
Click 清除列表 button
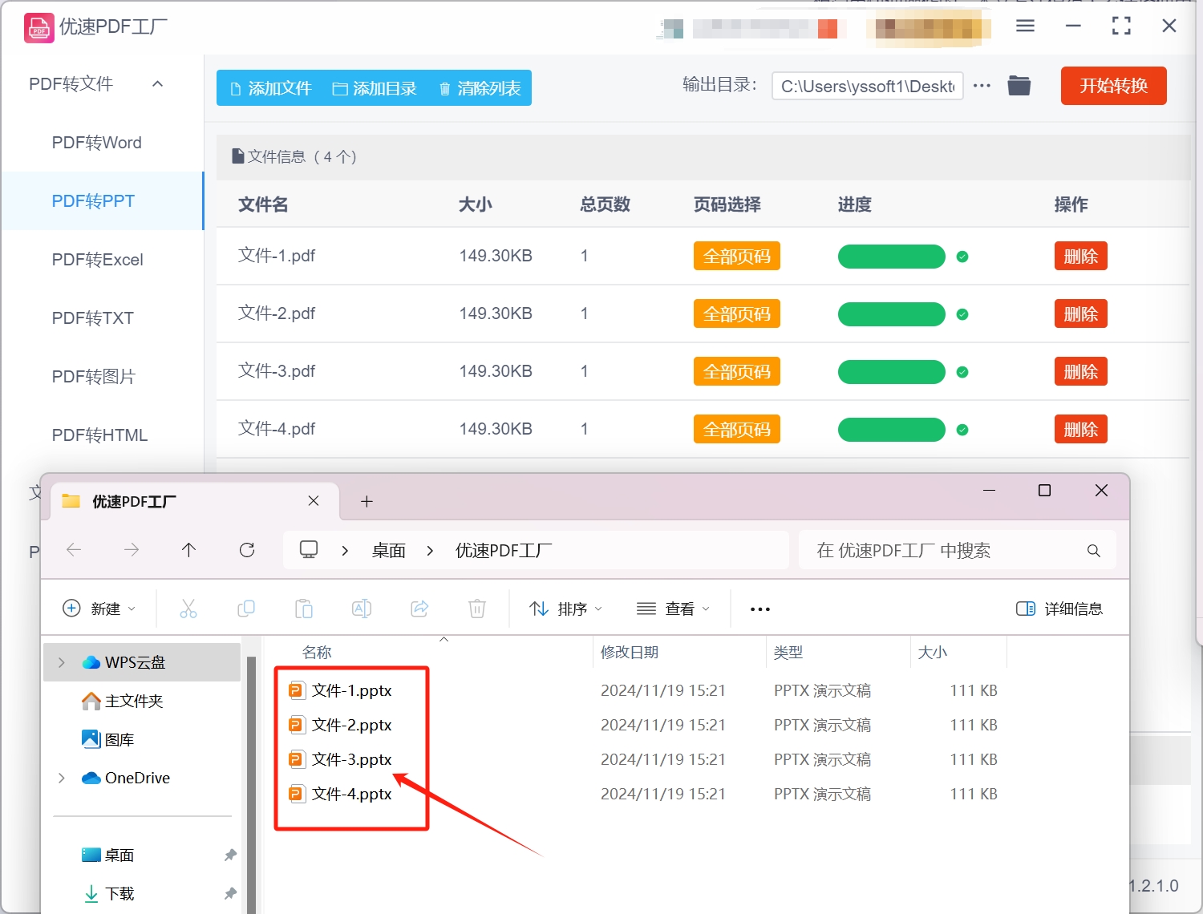480,88
